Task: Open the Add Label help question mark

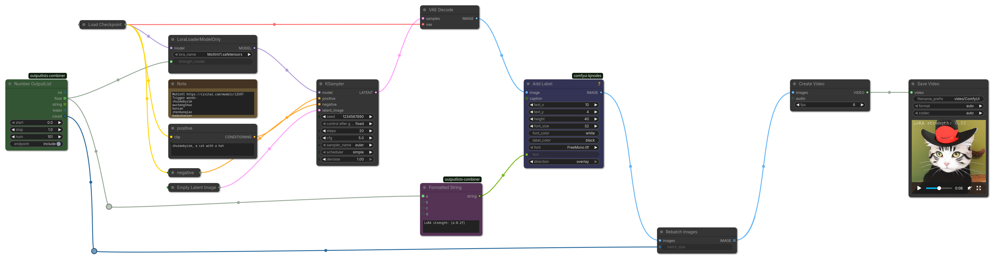Action: tap(599, 84)
